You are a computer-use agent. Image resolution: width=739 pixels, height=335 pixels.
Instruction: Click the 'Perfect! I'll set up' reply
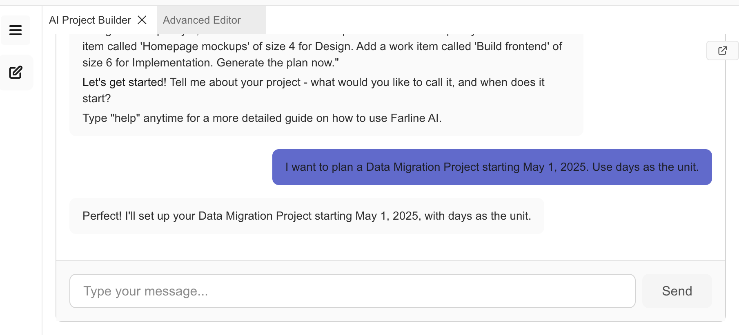click(306, 216)
